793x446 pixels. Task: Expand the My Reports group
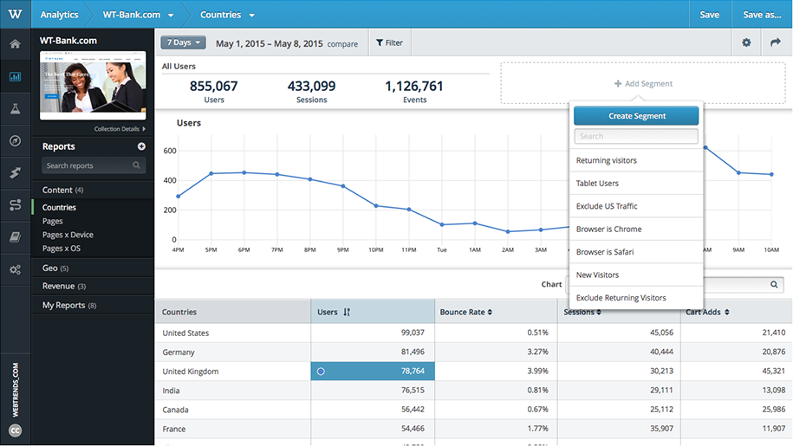point(93,305)
